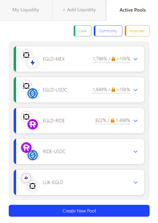Toggle the Core pools filter
Image resolution: width=158 pixels, height=223 pixels.
82,31
